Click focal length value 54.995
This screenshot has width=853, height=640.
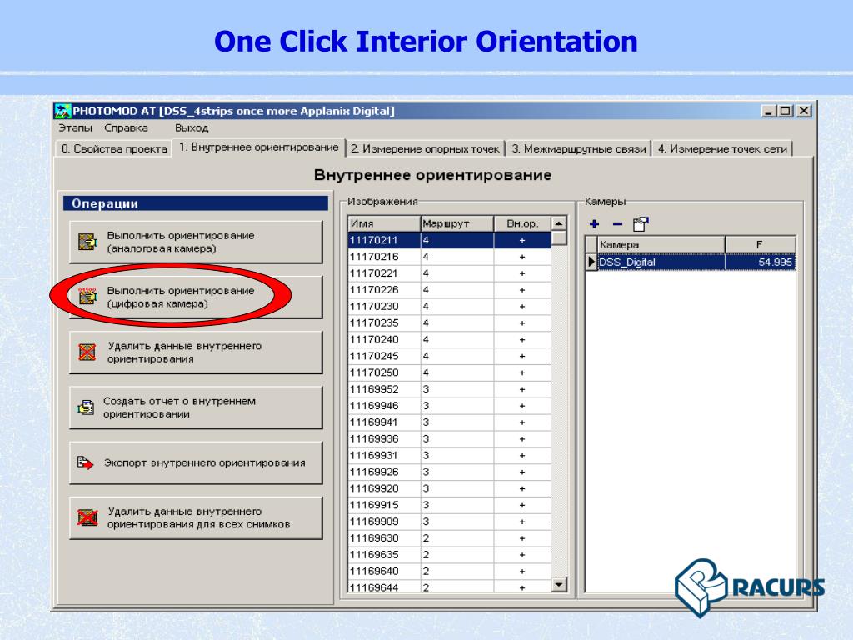(x=775, y=262)
